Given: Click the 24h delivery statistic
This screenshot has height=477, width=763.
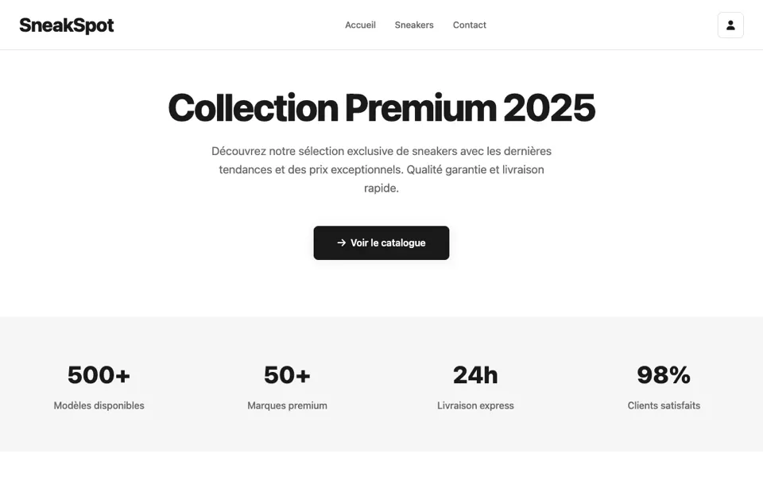Looking at the screenshot, I should point(475,375).
